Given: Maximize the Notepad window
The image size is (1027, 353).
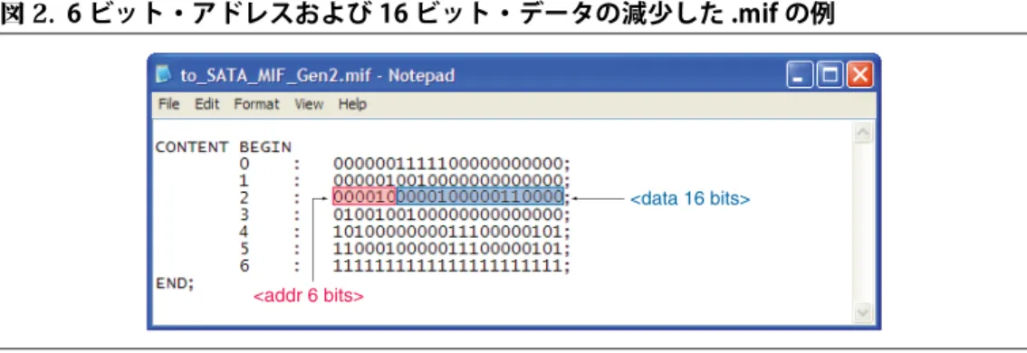Looking at the screenshot, I should click(x=830, y=75).
